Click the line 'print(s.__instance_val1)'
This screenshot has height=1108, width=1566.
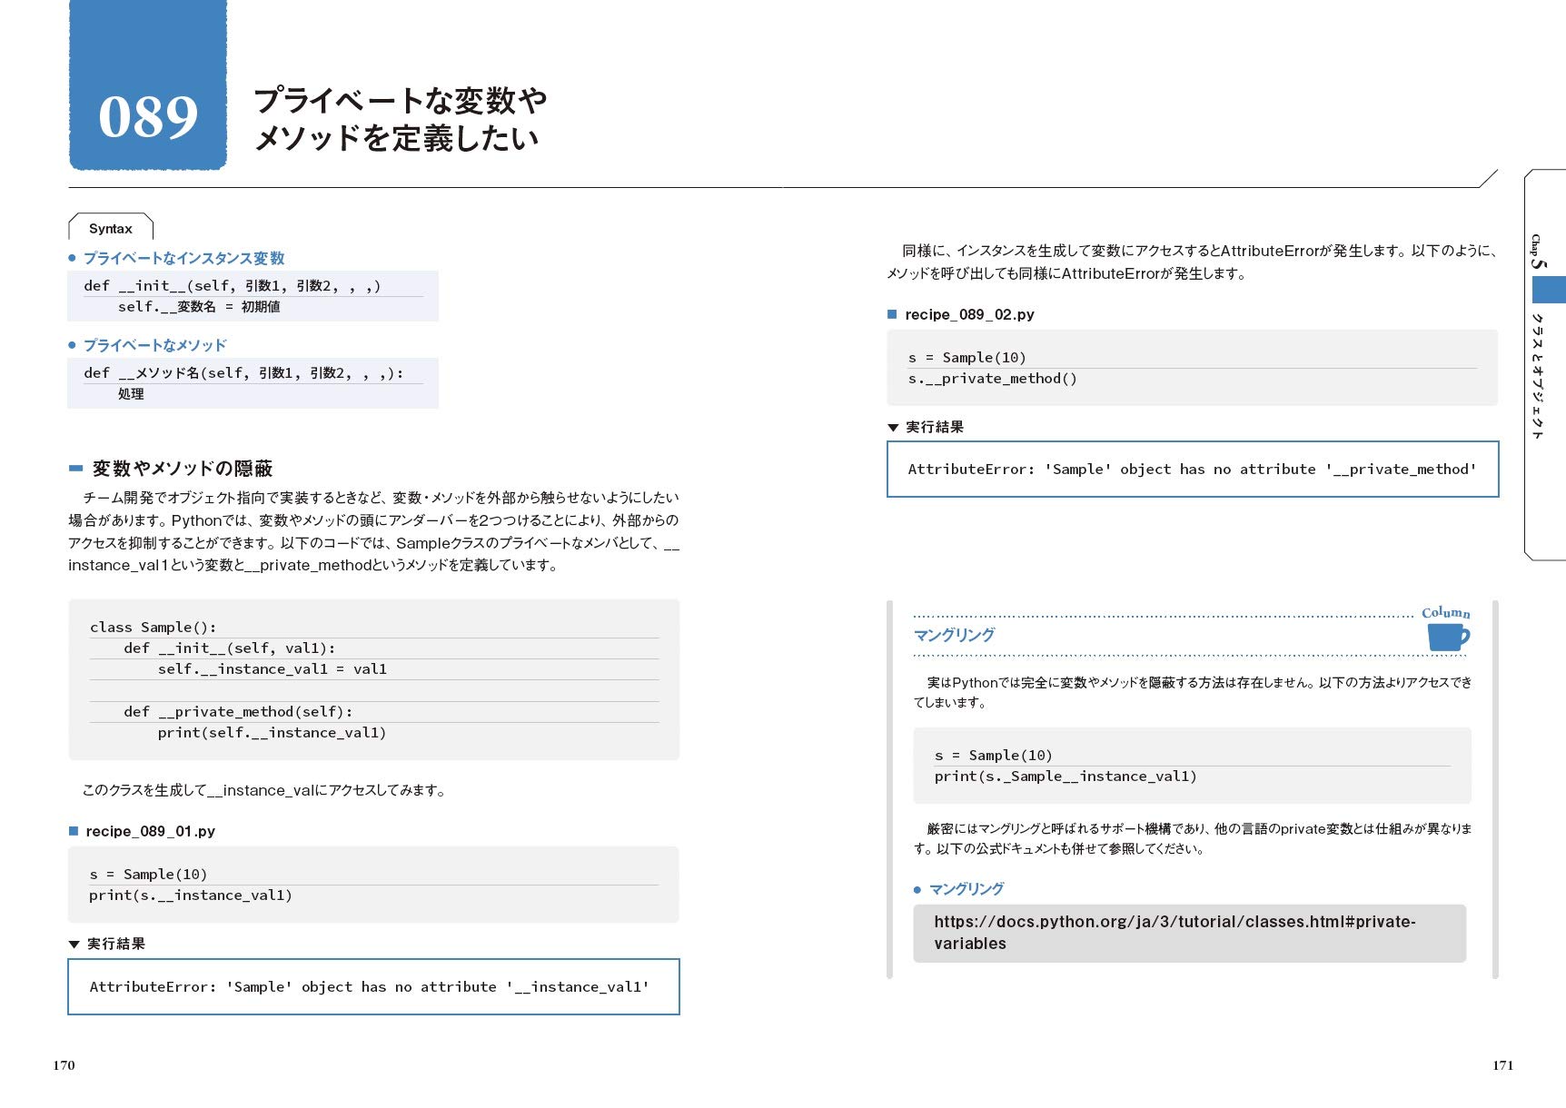191,895
